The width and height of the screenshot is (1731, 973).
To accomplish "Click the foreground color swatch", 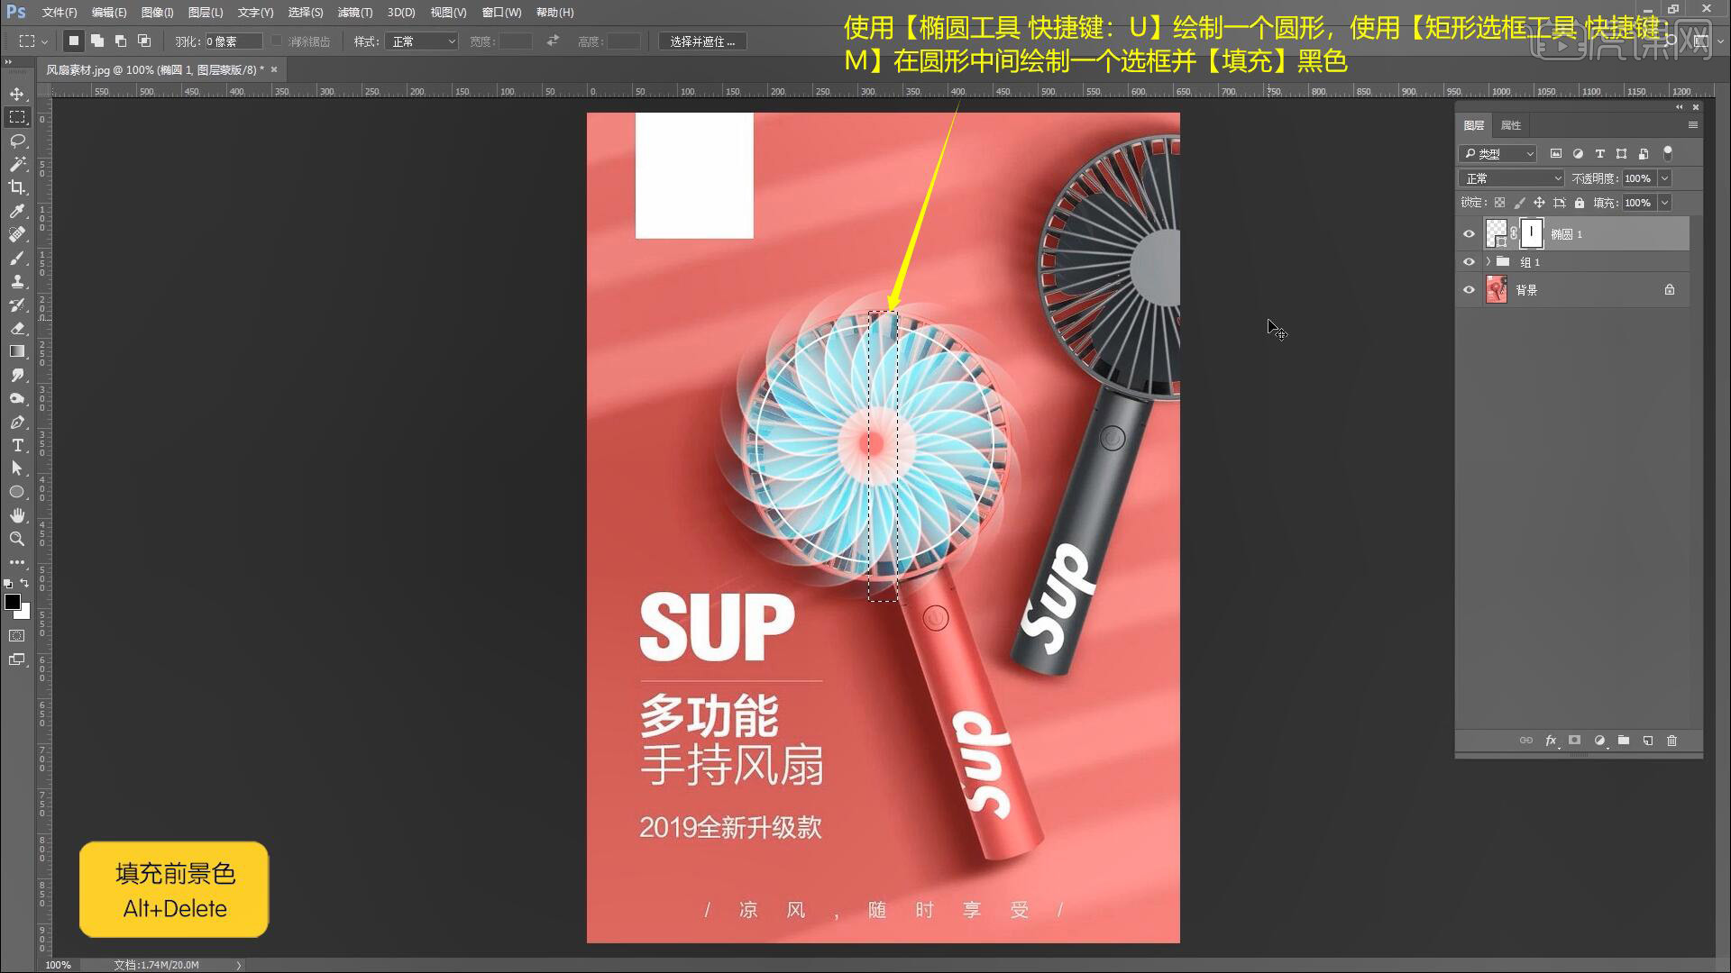I will tap(12, 602).
